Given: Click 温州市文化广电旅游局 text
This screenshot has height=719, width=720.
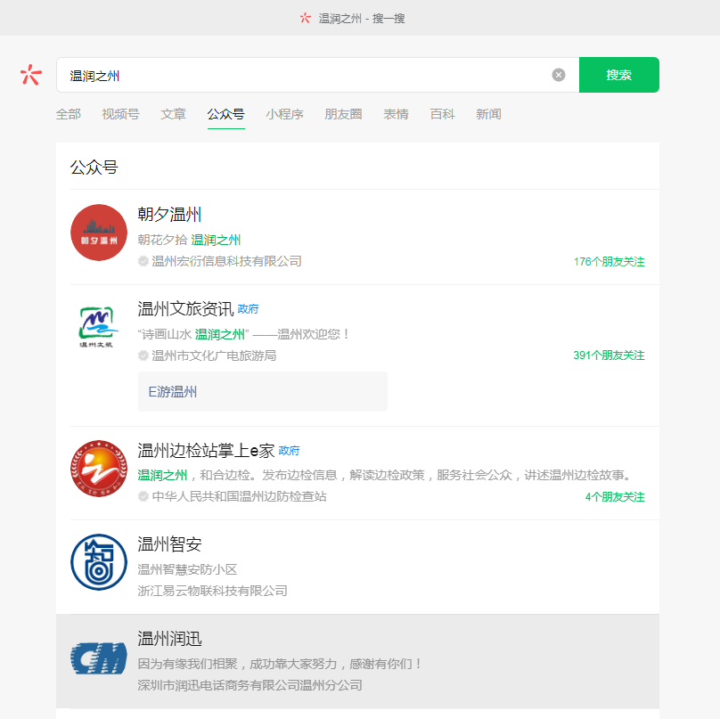Looking at the screenshot, I should [214, 355].
